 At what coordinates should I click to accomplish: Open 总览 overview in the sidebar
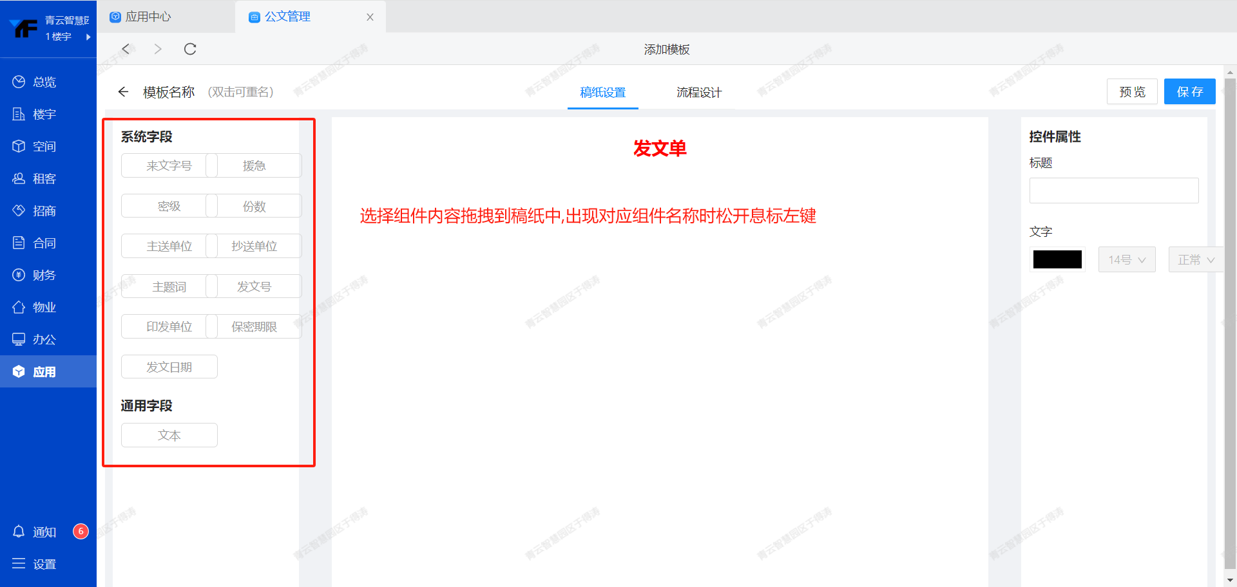coord(44,82)
